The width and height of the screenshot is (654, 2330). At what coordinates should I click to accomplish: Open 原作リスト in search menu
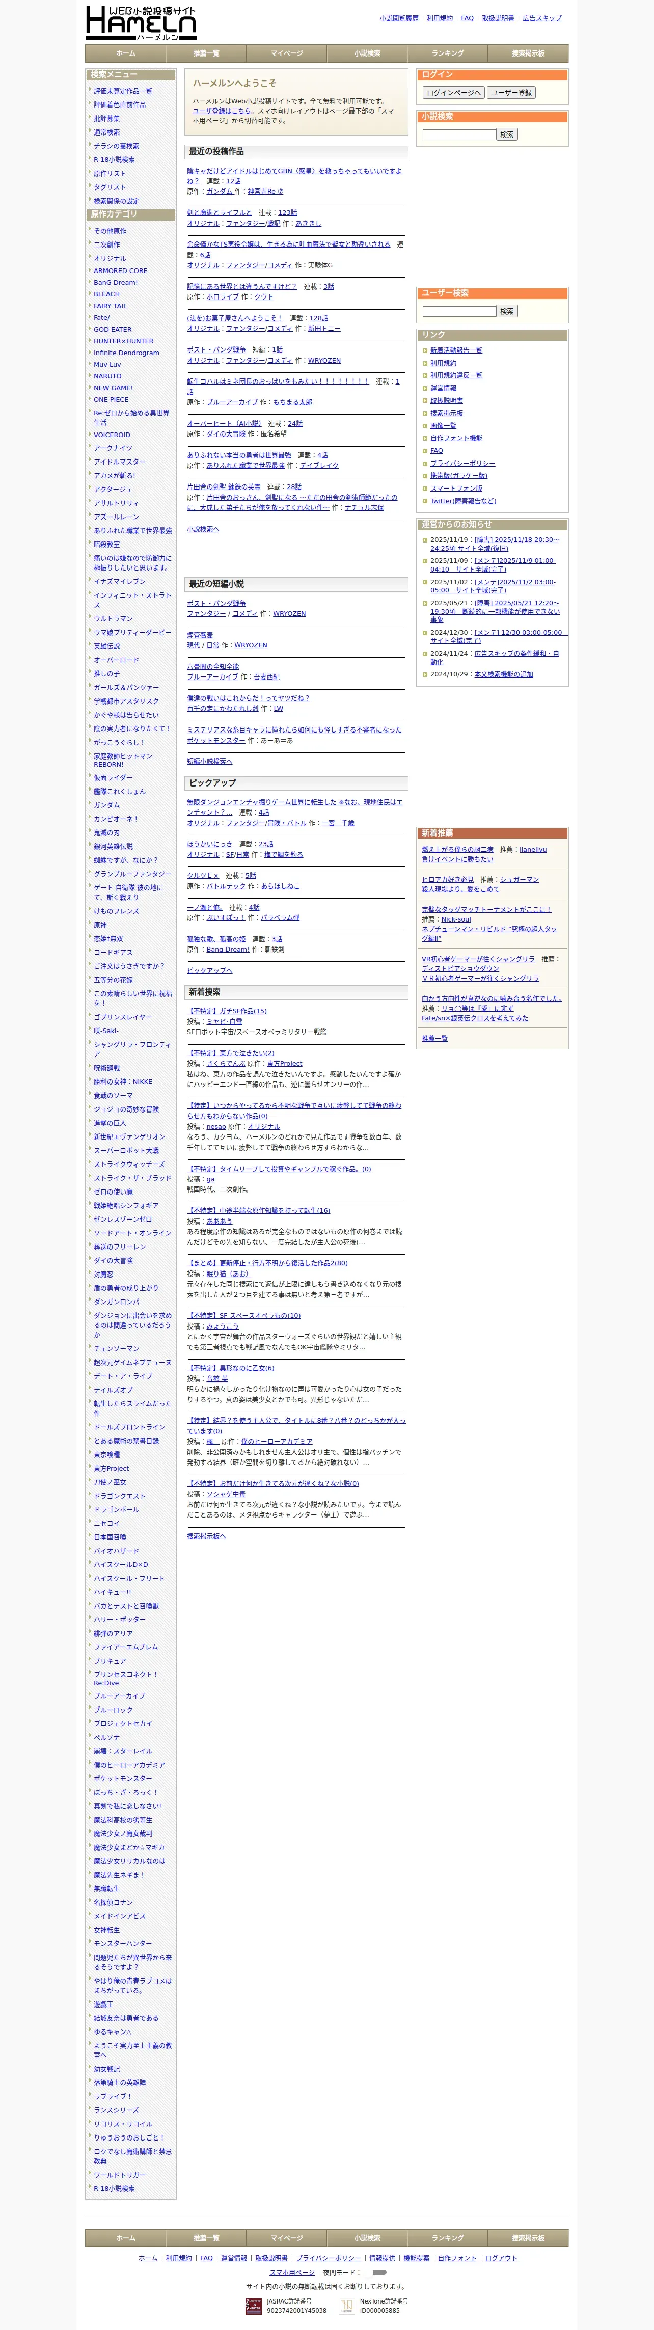pyautogui.click(x=111, y=174)
